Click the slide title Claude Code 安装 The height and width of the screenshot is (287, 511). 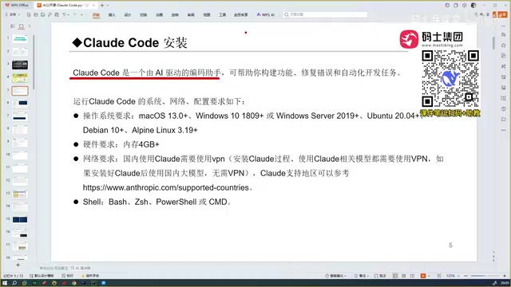[x=135, y=42]
